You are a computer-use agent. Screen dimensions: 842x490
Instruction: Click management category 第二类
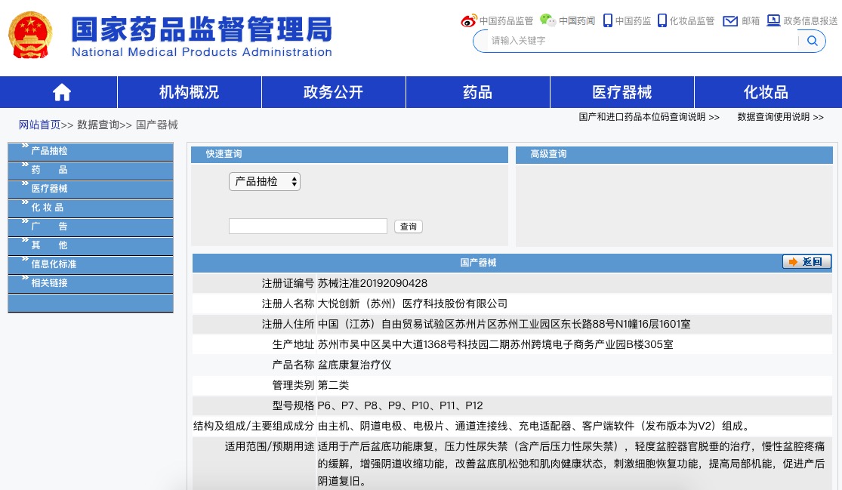334,385
